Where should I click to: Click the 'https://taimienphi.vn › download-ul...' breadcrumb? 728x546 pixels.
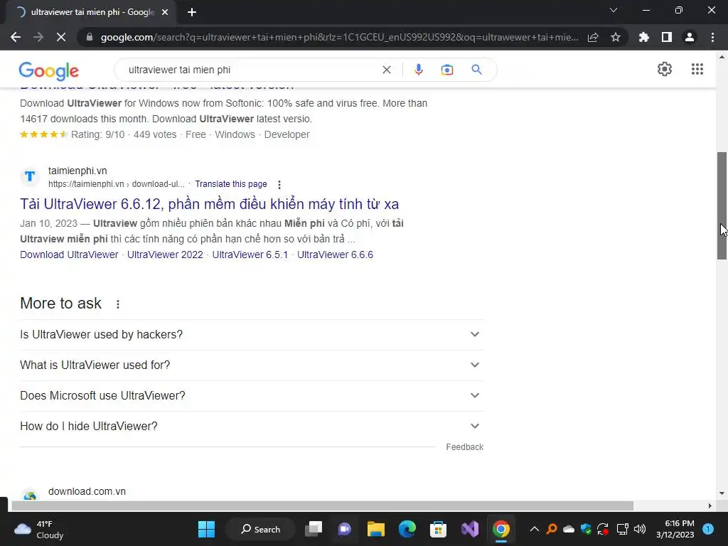(x=116, y=184)
